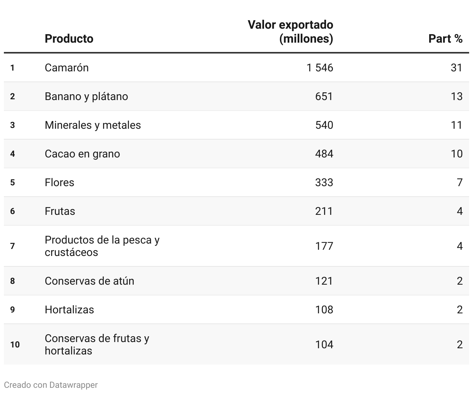The height and width of the screenshot is (394, 473).
Task: Click the Producto column header
Action: point(69,39)
